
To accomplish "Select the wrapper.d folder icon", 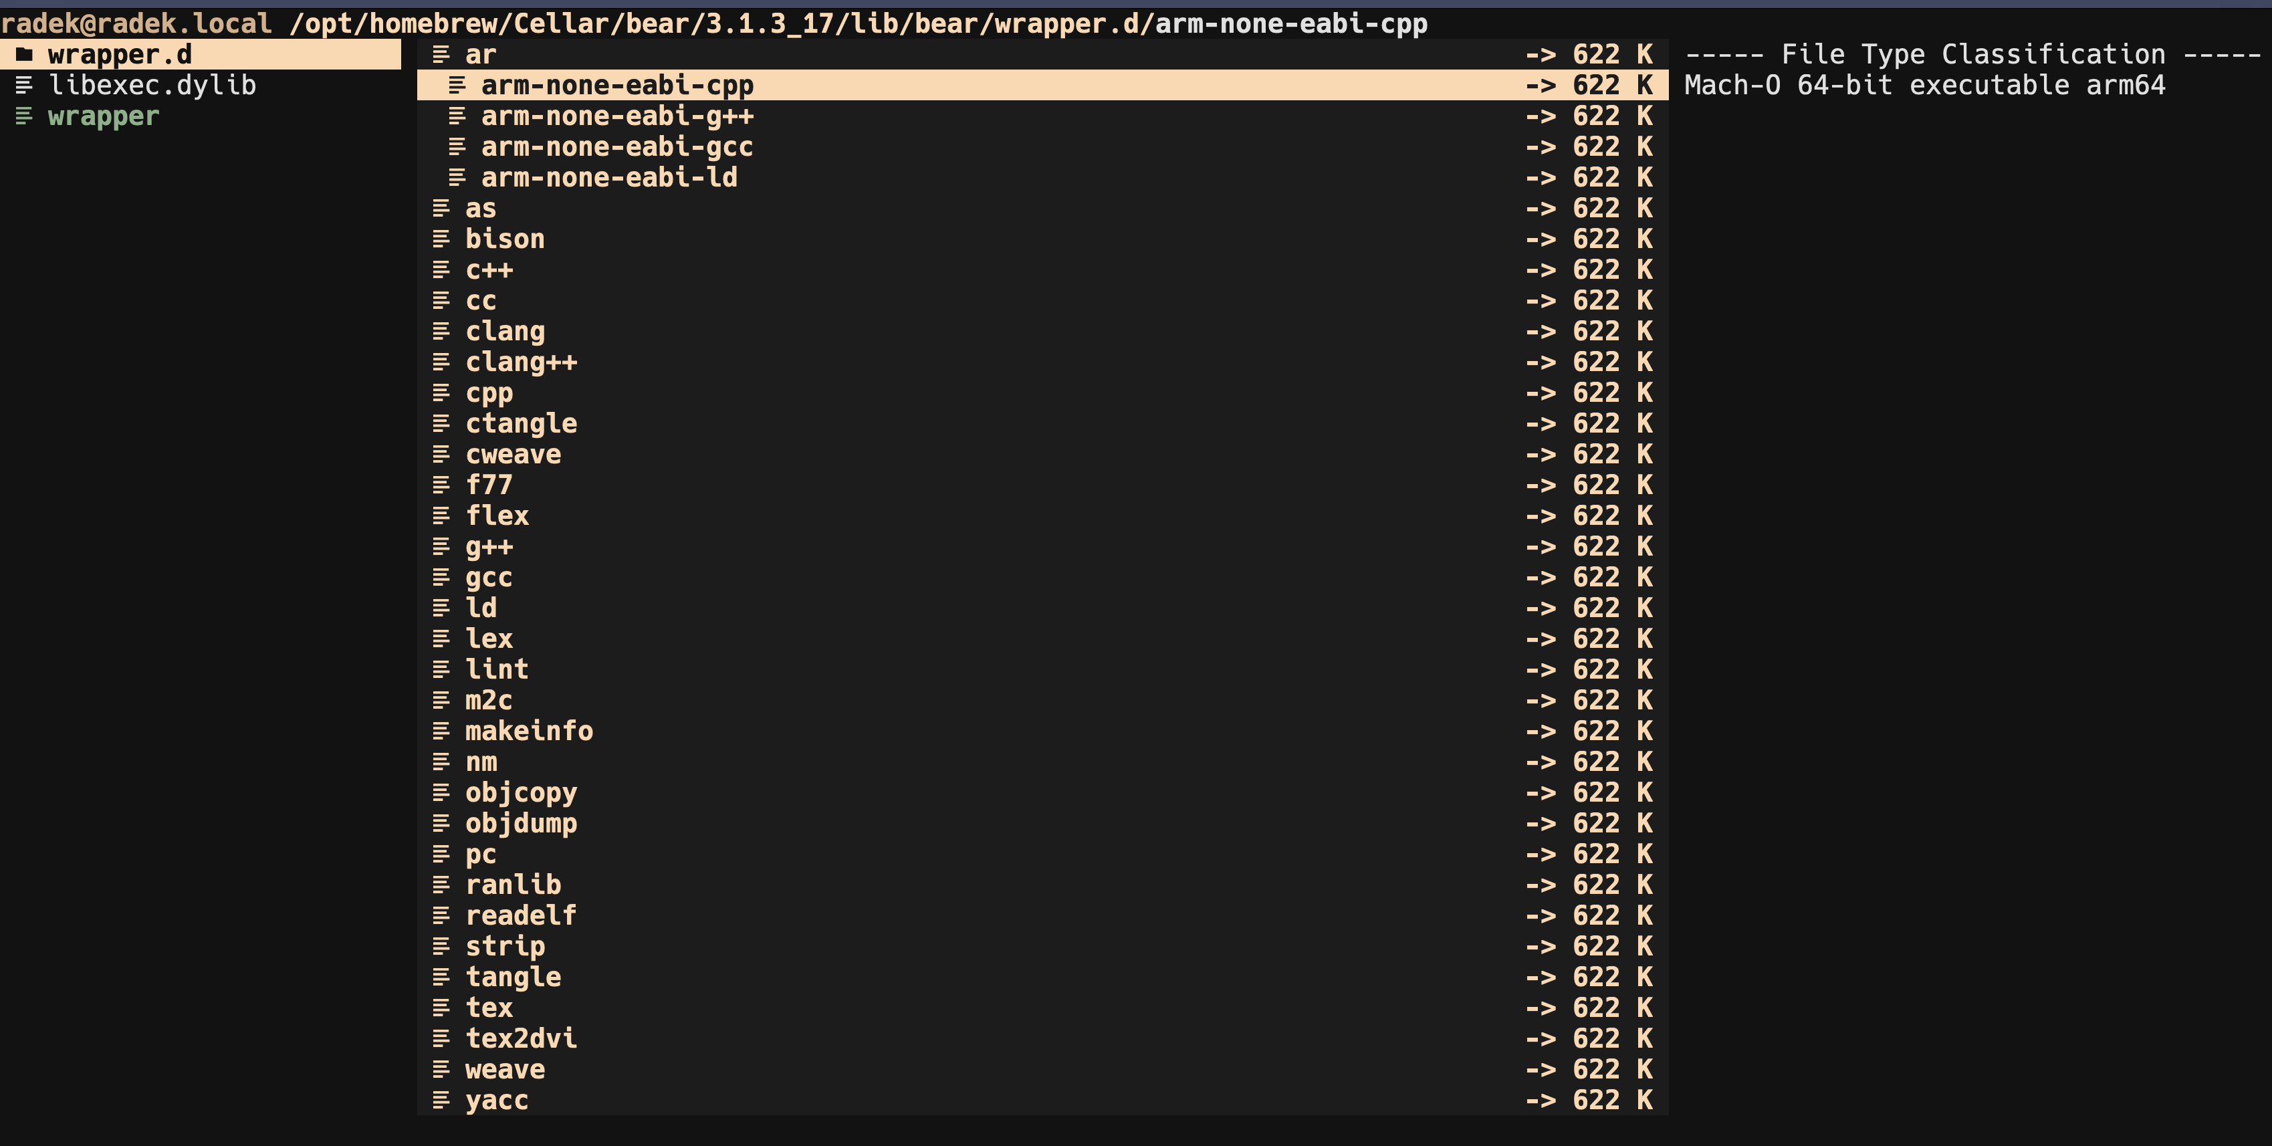I will click(25, 55).
